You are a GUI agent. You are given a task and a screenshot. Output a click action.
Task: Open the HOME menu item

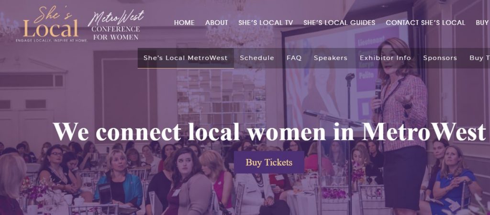(184, 23)
